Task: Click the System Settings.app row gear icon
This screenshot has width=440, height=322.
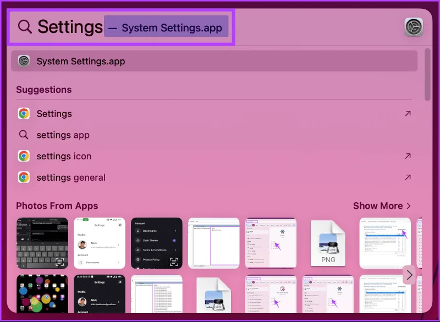Action: click(24, 61)
